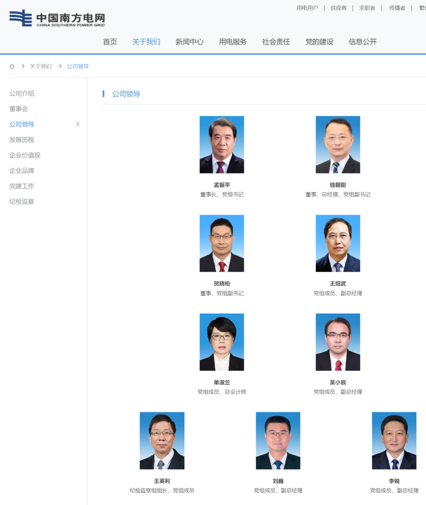426x505 pixels.
Task: Click the China Southern Power Grid logo
Action: [x=57, y=19]
